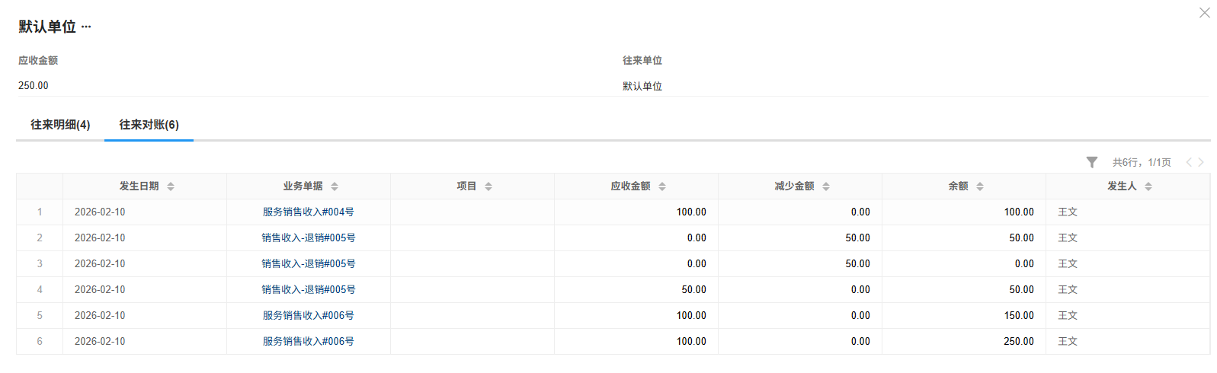Screen dimensions: 1217x373
Task: Go to next page arrow
Action: [x=1201, y=162]
